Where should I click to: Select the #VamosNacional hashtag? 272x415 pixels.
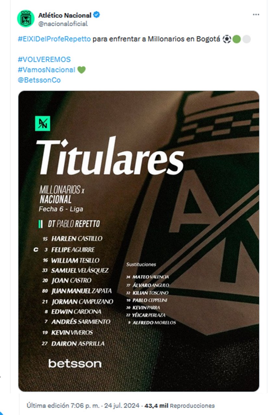(46, 70)
